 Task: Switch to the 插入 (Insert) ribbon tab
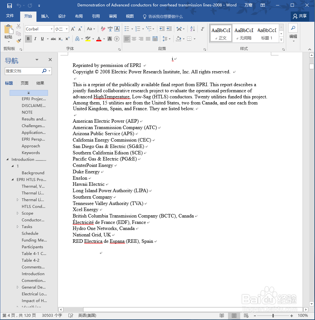45,16
